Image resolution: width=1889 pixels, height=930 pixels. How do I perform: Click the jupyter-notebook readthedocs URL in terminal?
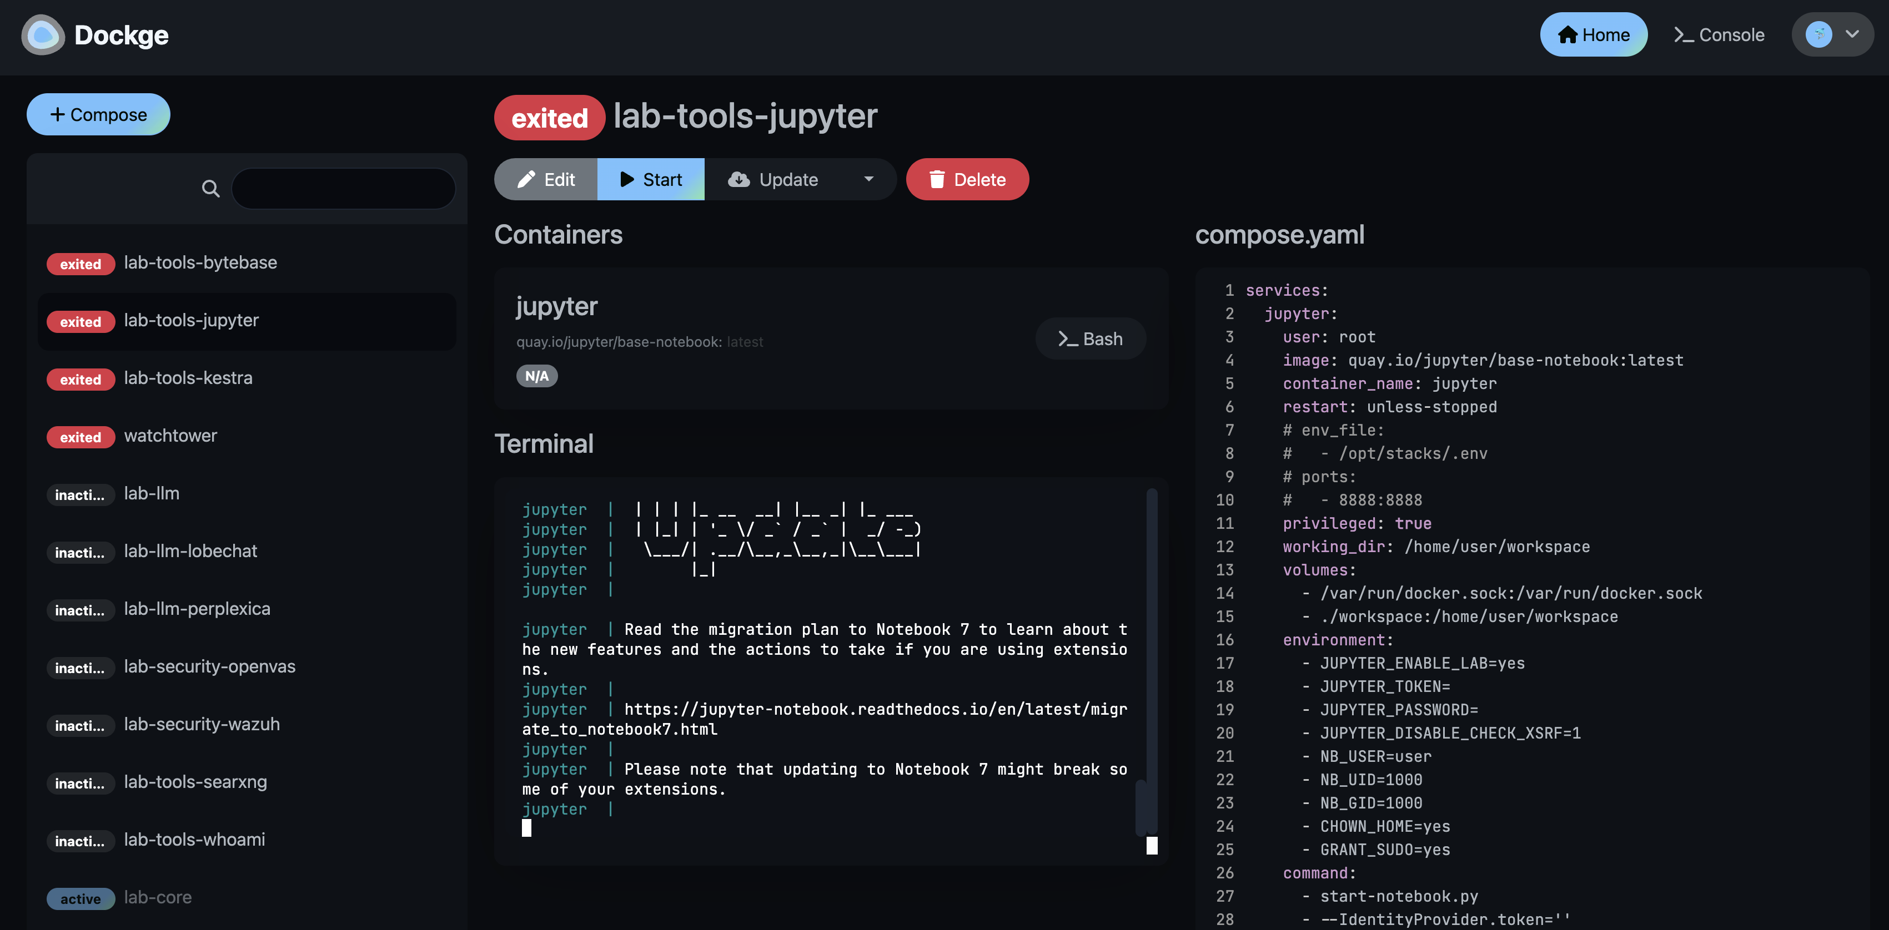(x=824, y=719)
